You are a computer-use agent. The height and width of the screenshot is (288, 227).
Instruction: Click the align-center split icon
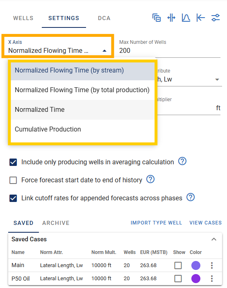[x=171, y=18]
